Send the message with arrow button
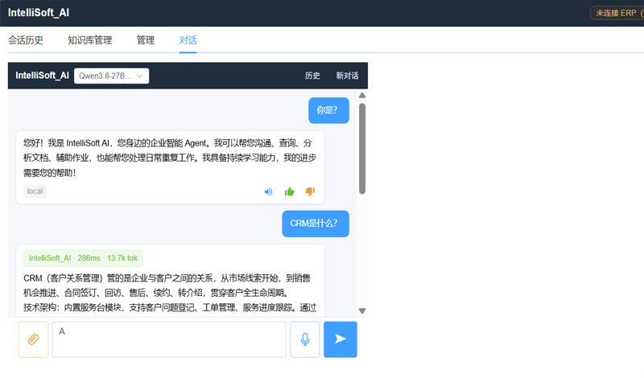 pos(340,339)
